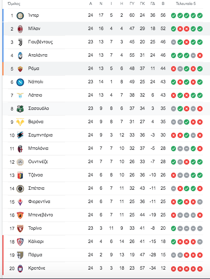Open the Κροτόνε team link

[x=36, y=268]
